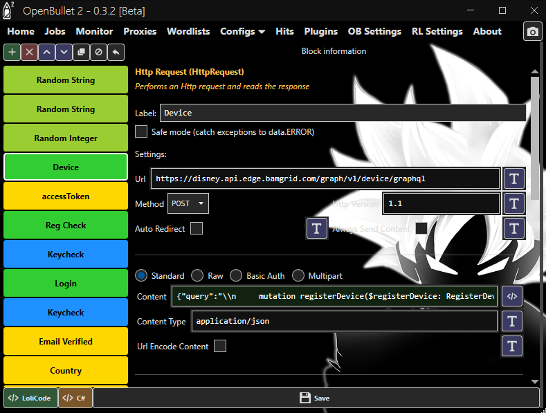Open the Method POST dropdown

tap(188, 203)
